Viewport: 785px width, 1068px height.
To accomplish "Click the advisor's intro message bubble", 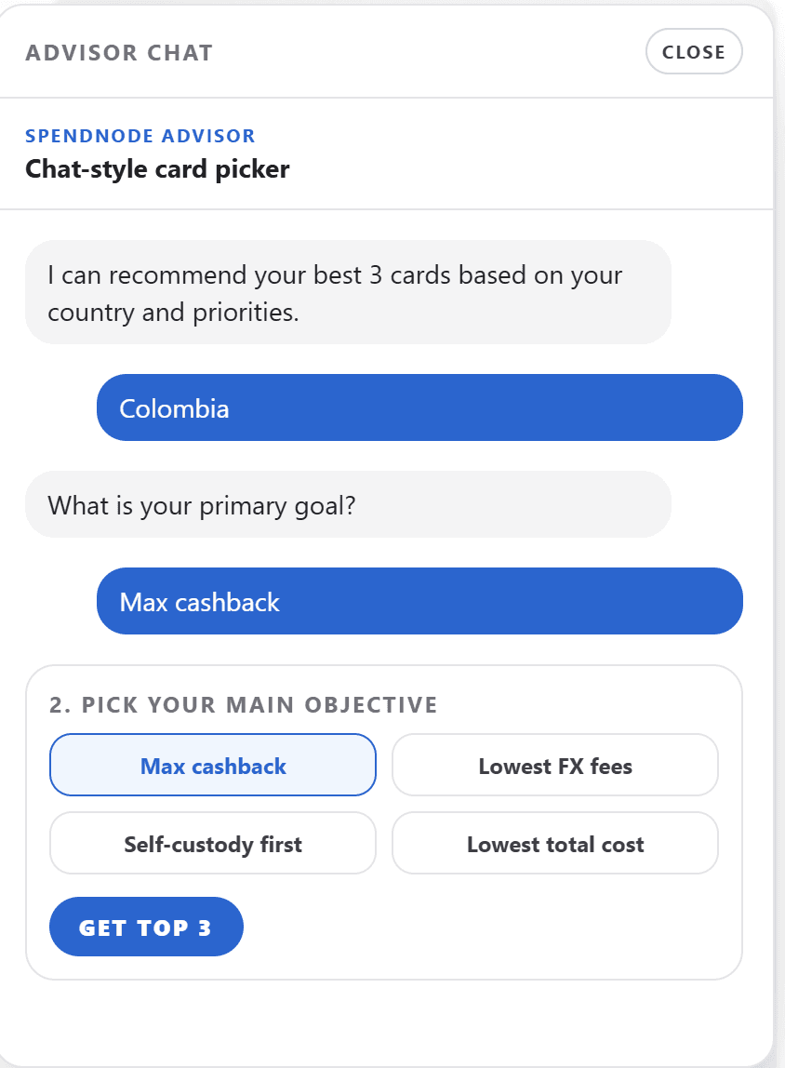I will pyautogui.click(x=348, y=292).
